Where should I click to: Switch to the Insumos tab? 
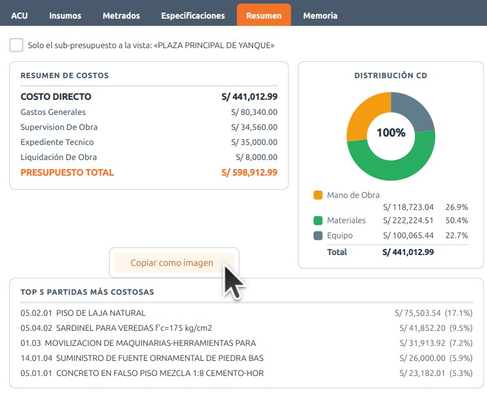65,16
